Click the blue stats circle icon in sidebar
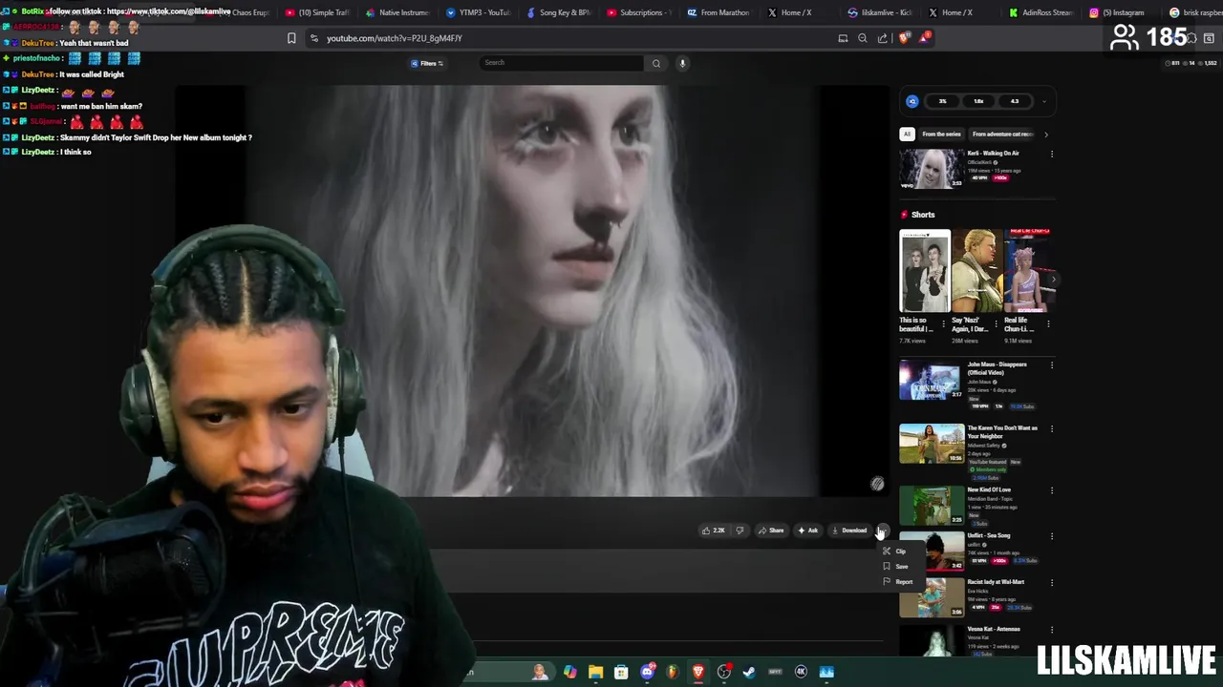 click(x=912, y=101)
